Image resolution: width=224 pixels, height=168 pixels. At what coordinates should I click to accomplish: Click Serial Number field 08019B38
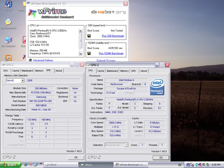click(41, 106)
